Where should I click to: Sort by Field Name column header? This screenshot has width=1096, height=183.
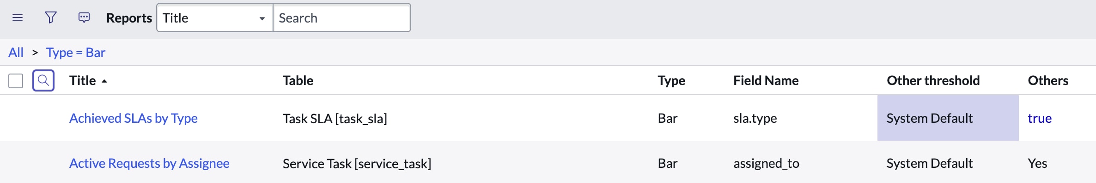coord(766,80)
